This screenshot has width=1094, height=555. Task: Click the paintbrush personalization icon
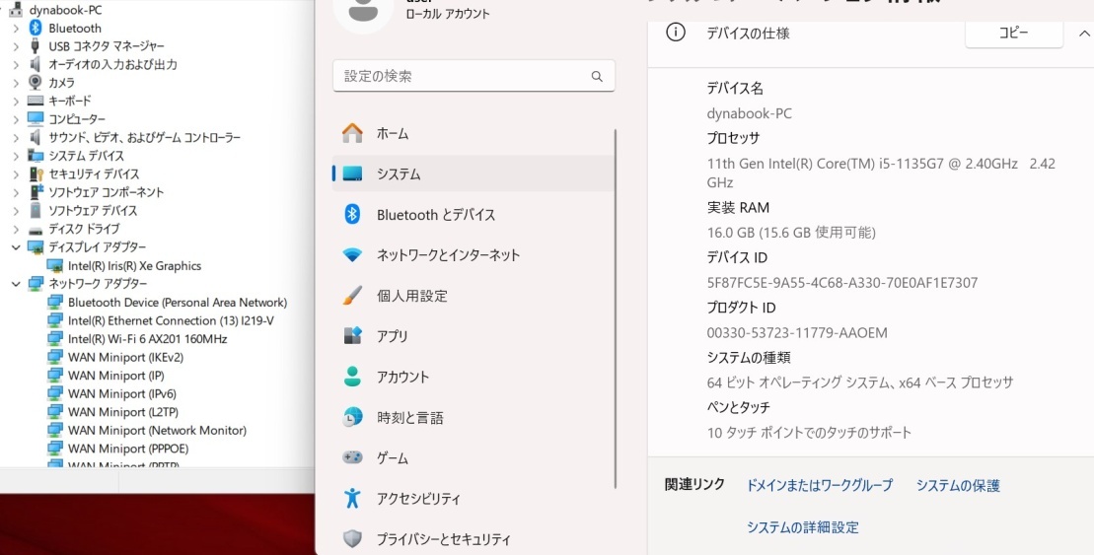(352, 296)
